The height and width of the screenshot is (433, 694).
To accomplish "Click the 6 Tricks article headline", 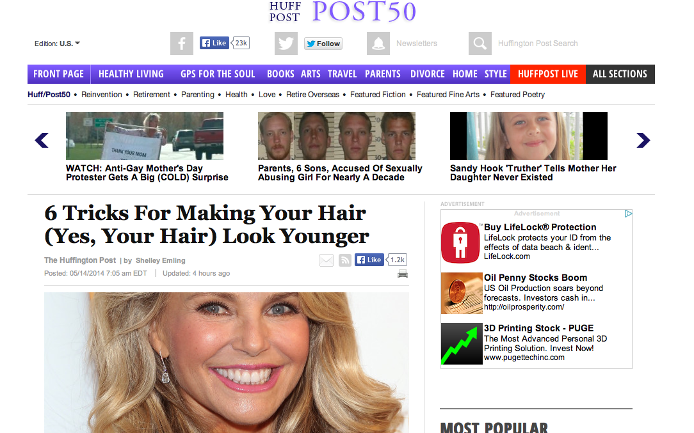I will pyautogui.click(x=207, y=224).
